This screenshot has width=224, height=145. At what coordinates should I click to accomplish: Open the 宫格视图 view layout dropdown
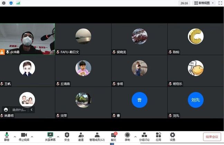click(x=204, y=3)
